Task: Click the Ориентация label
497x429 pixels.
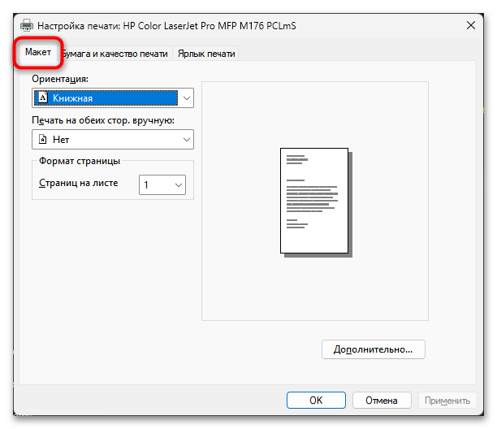Action: click(x=60, y=78)
